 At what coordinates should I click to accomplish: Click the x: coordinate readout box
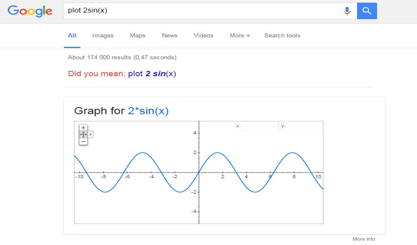click(256, 126)
